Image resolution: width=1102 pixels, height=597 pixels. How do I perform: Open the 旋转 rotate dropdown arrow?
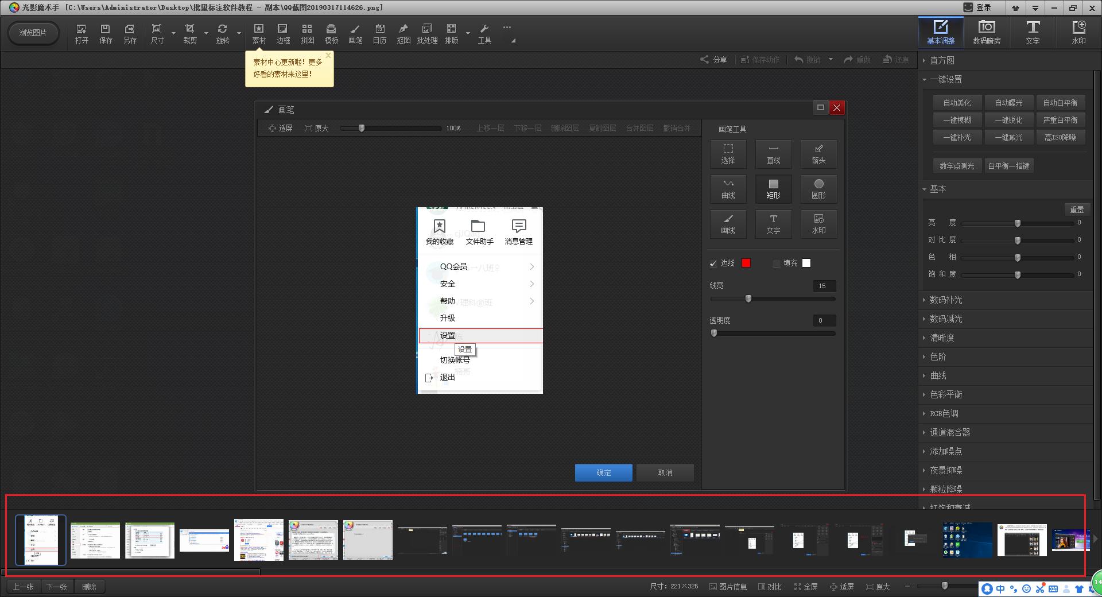[239, 33]
